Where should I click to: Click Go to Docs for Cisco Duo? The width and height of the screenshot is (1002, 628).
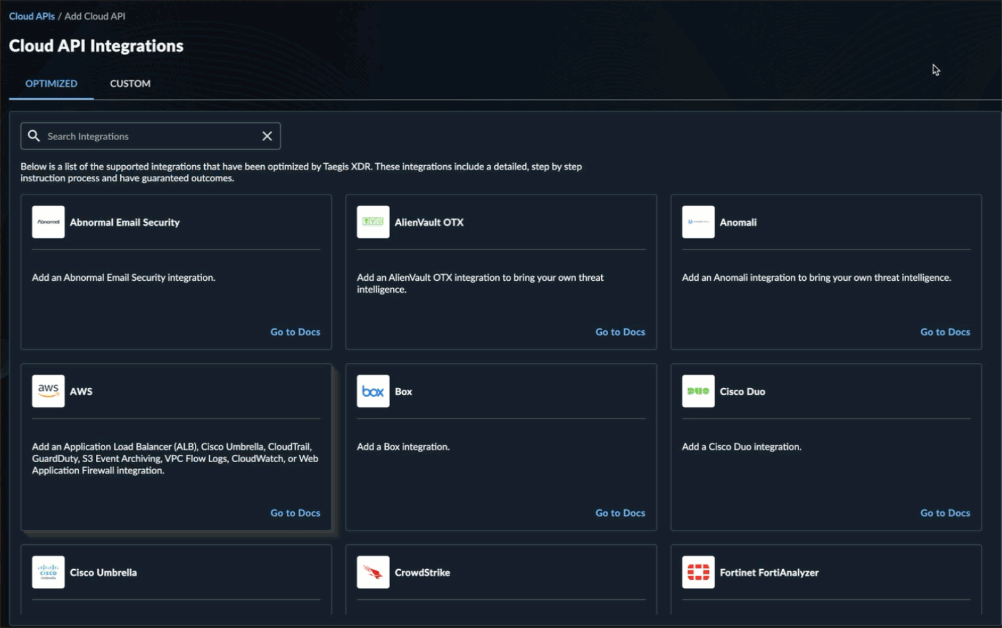tap(944, 512)
